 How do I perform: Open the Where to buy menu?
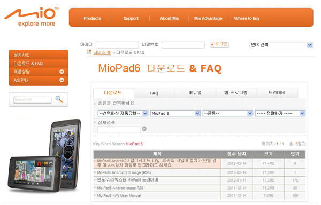tap(247, 18)
